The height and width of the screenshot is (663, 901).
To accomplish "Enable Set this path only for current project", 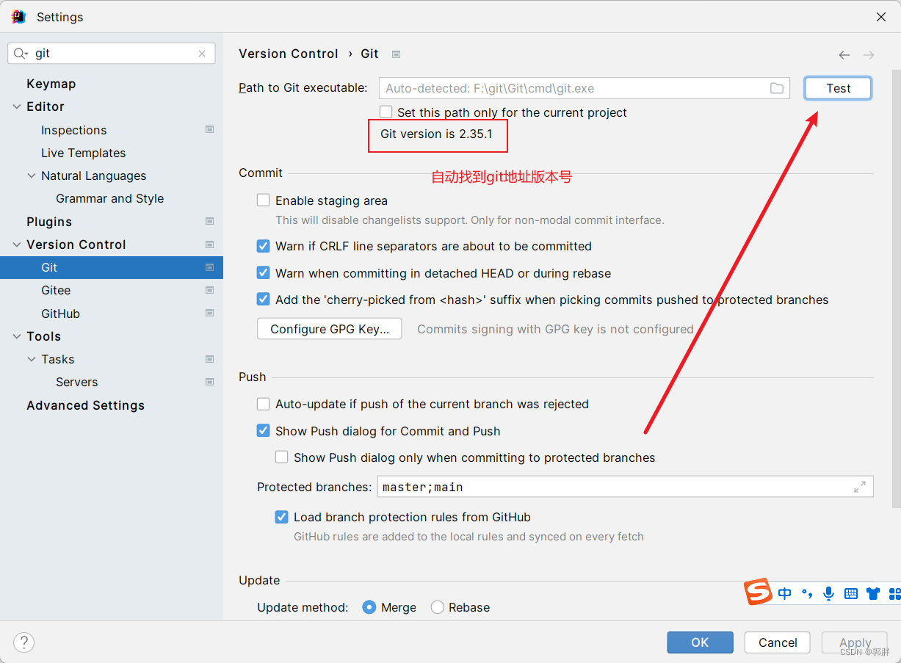I will [x=386, y=112].
